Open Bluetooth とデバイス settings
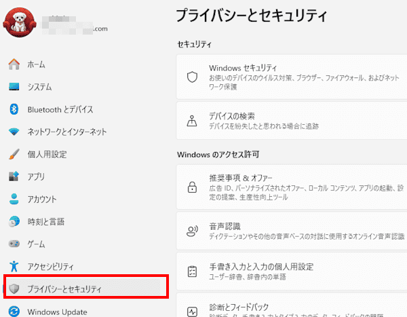This screenshot has width=407, height=317. click(60, 109)
